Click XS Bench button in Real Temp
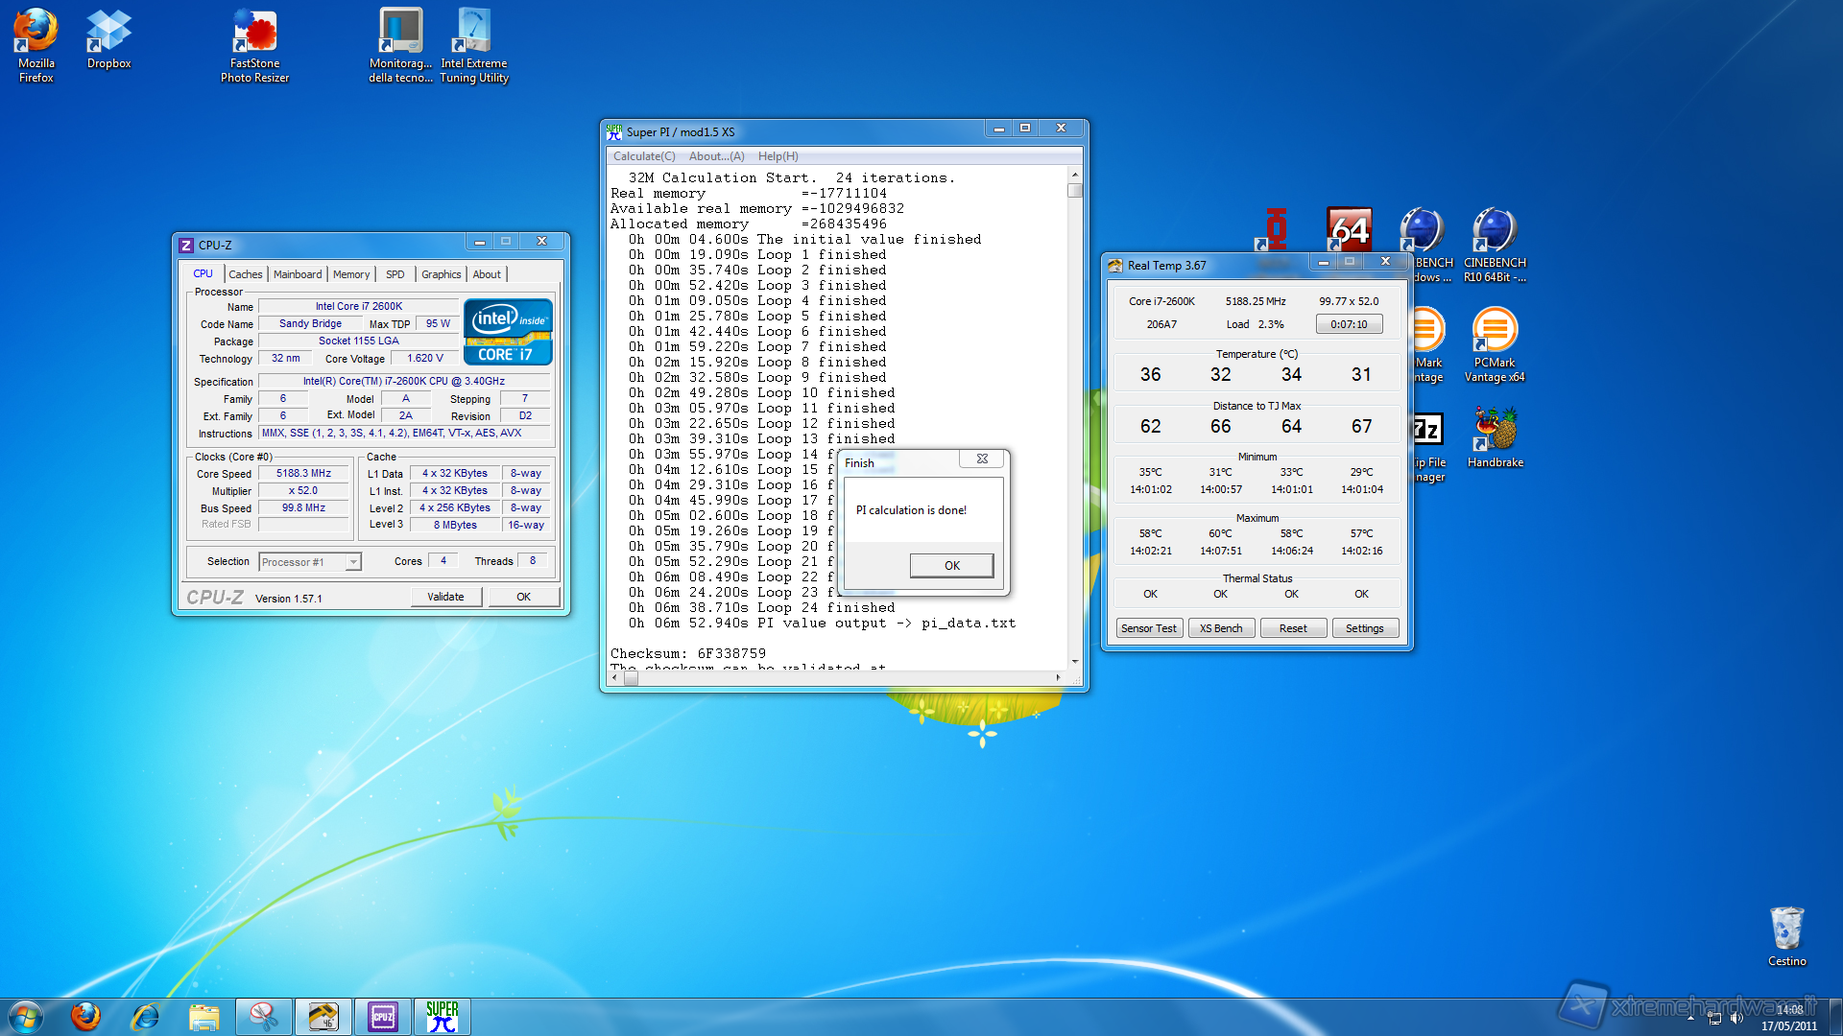The width and height of the screenshot is (1843, 1036). tap(1220, 628)
